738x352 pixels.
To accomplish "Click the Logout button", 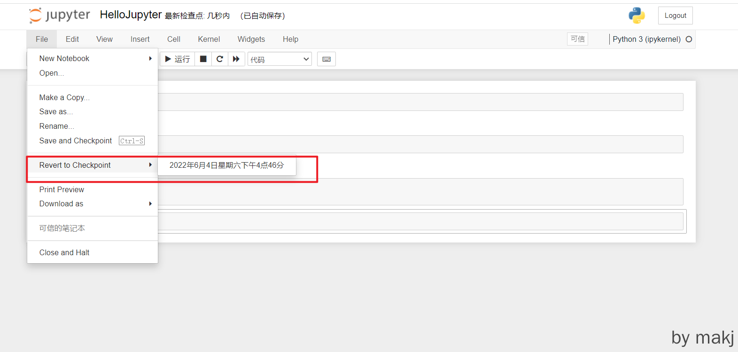I will coord(675,16).
